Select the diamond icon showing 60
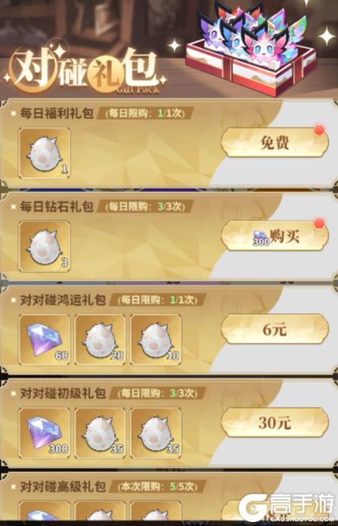The width and height of the screenshot is (338, 526). pos(44,340)
